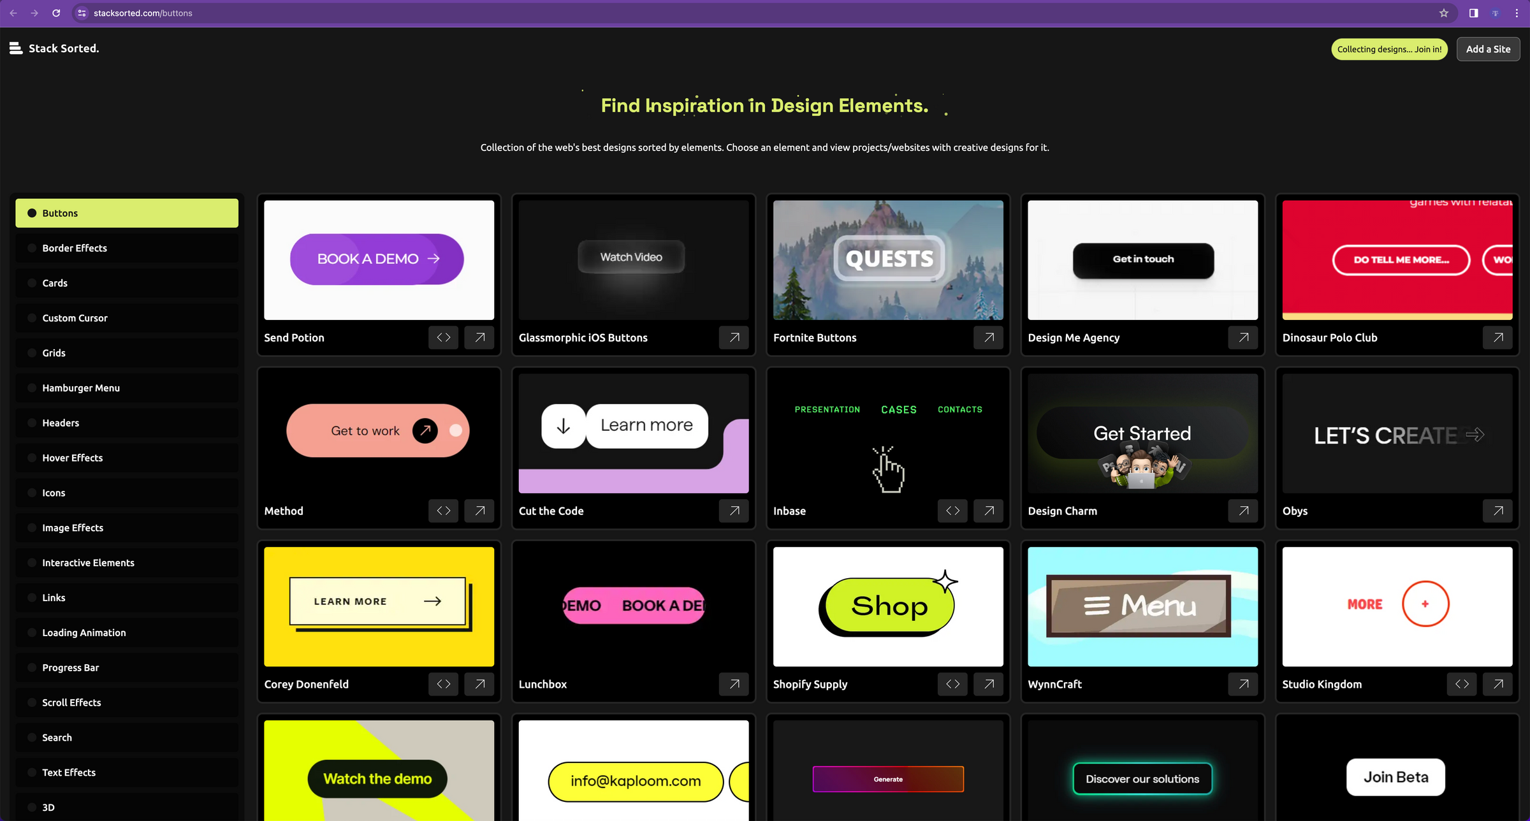Click the Stack Sorted hamburger logo

coord(15,48)
